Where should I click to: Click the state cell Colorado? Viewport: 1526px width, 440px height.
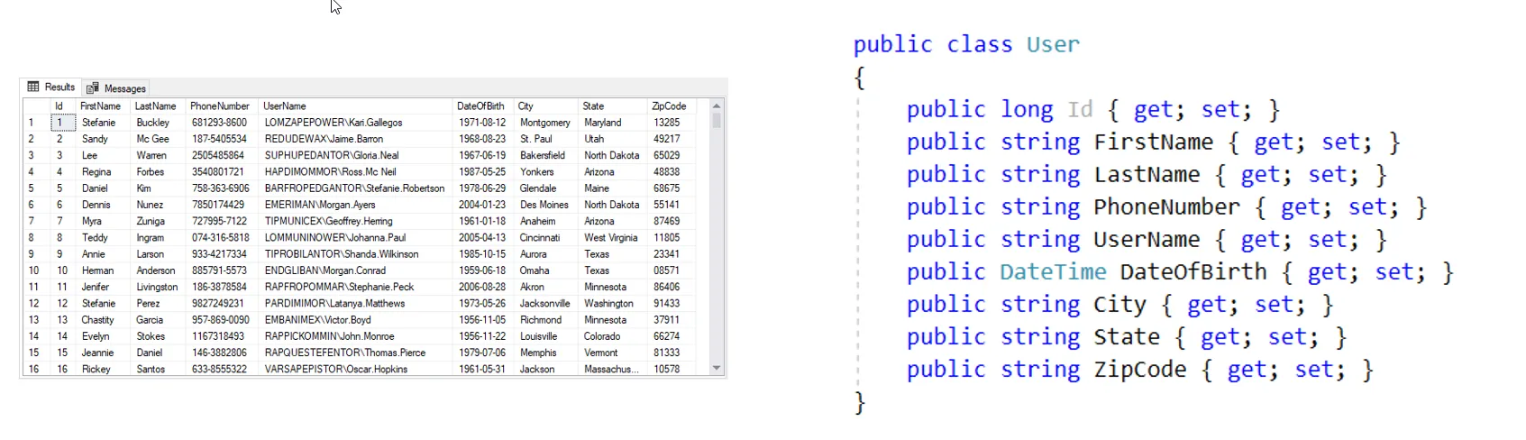tap(613, 336)
